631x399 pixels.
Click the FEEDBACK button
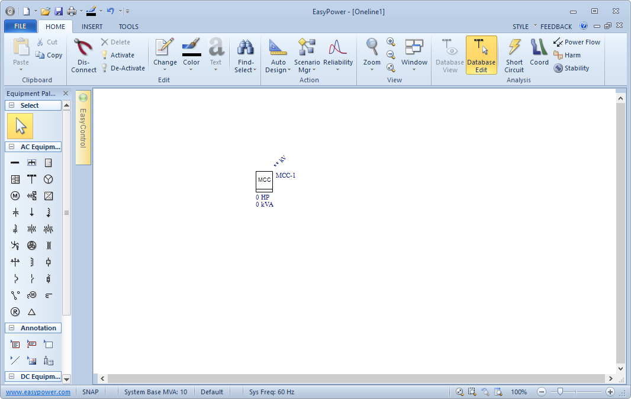pos(556,27)
